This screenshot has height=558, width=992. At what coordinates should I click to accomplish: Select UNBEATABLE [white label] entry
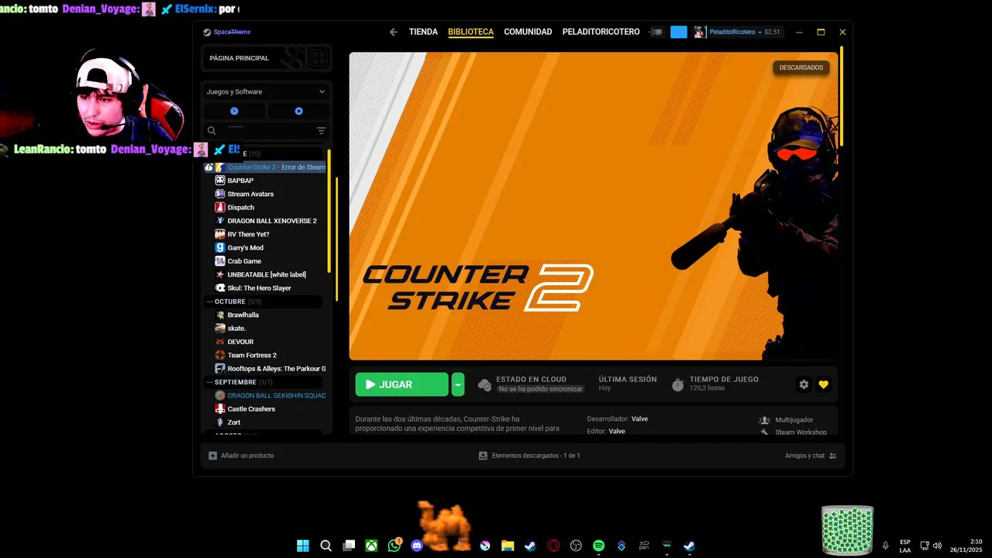[266, 274]
